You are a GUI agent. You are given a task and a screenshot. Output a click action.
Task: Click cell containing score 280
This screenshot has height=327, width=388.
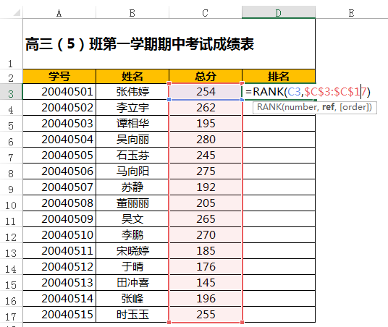point(206,140)
